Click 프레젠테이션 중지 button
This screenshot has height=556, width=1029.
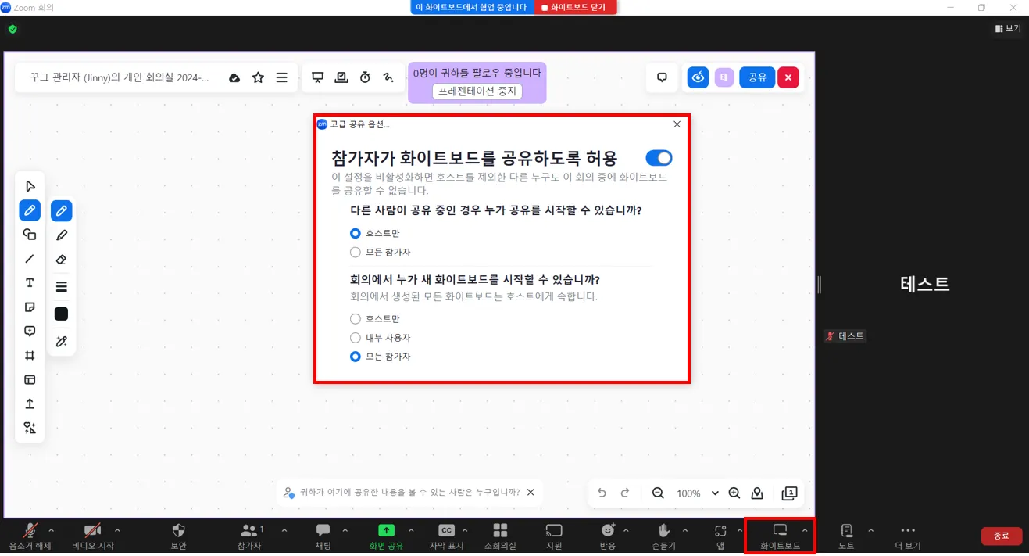[x=477, y=91]
